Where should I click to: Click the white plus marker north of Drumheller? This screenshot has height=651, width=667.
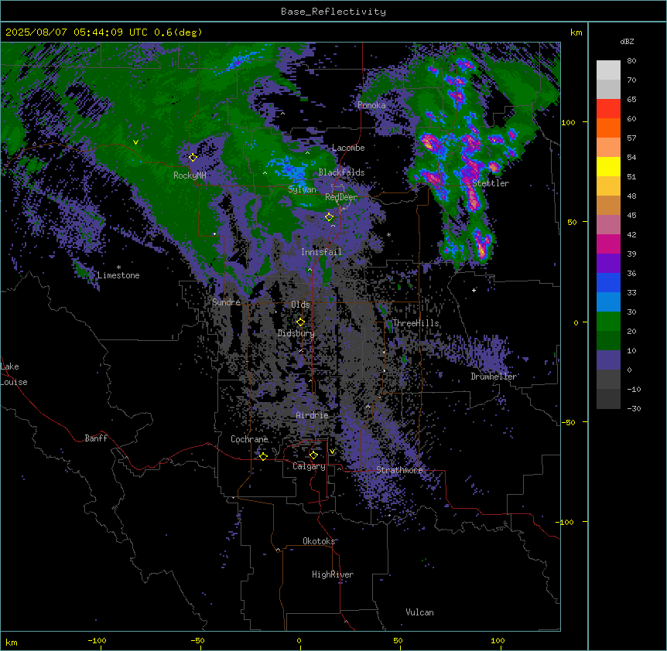[x=474, y=290]
